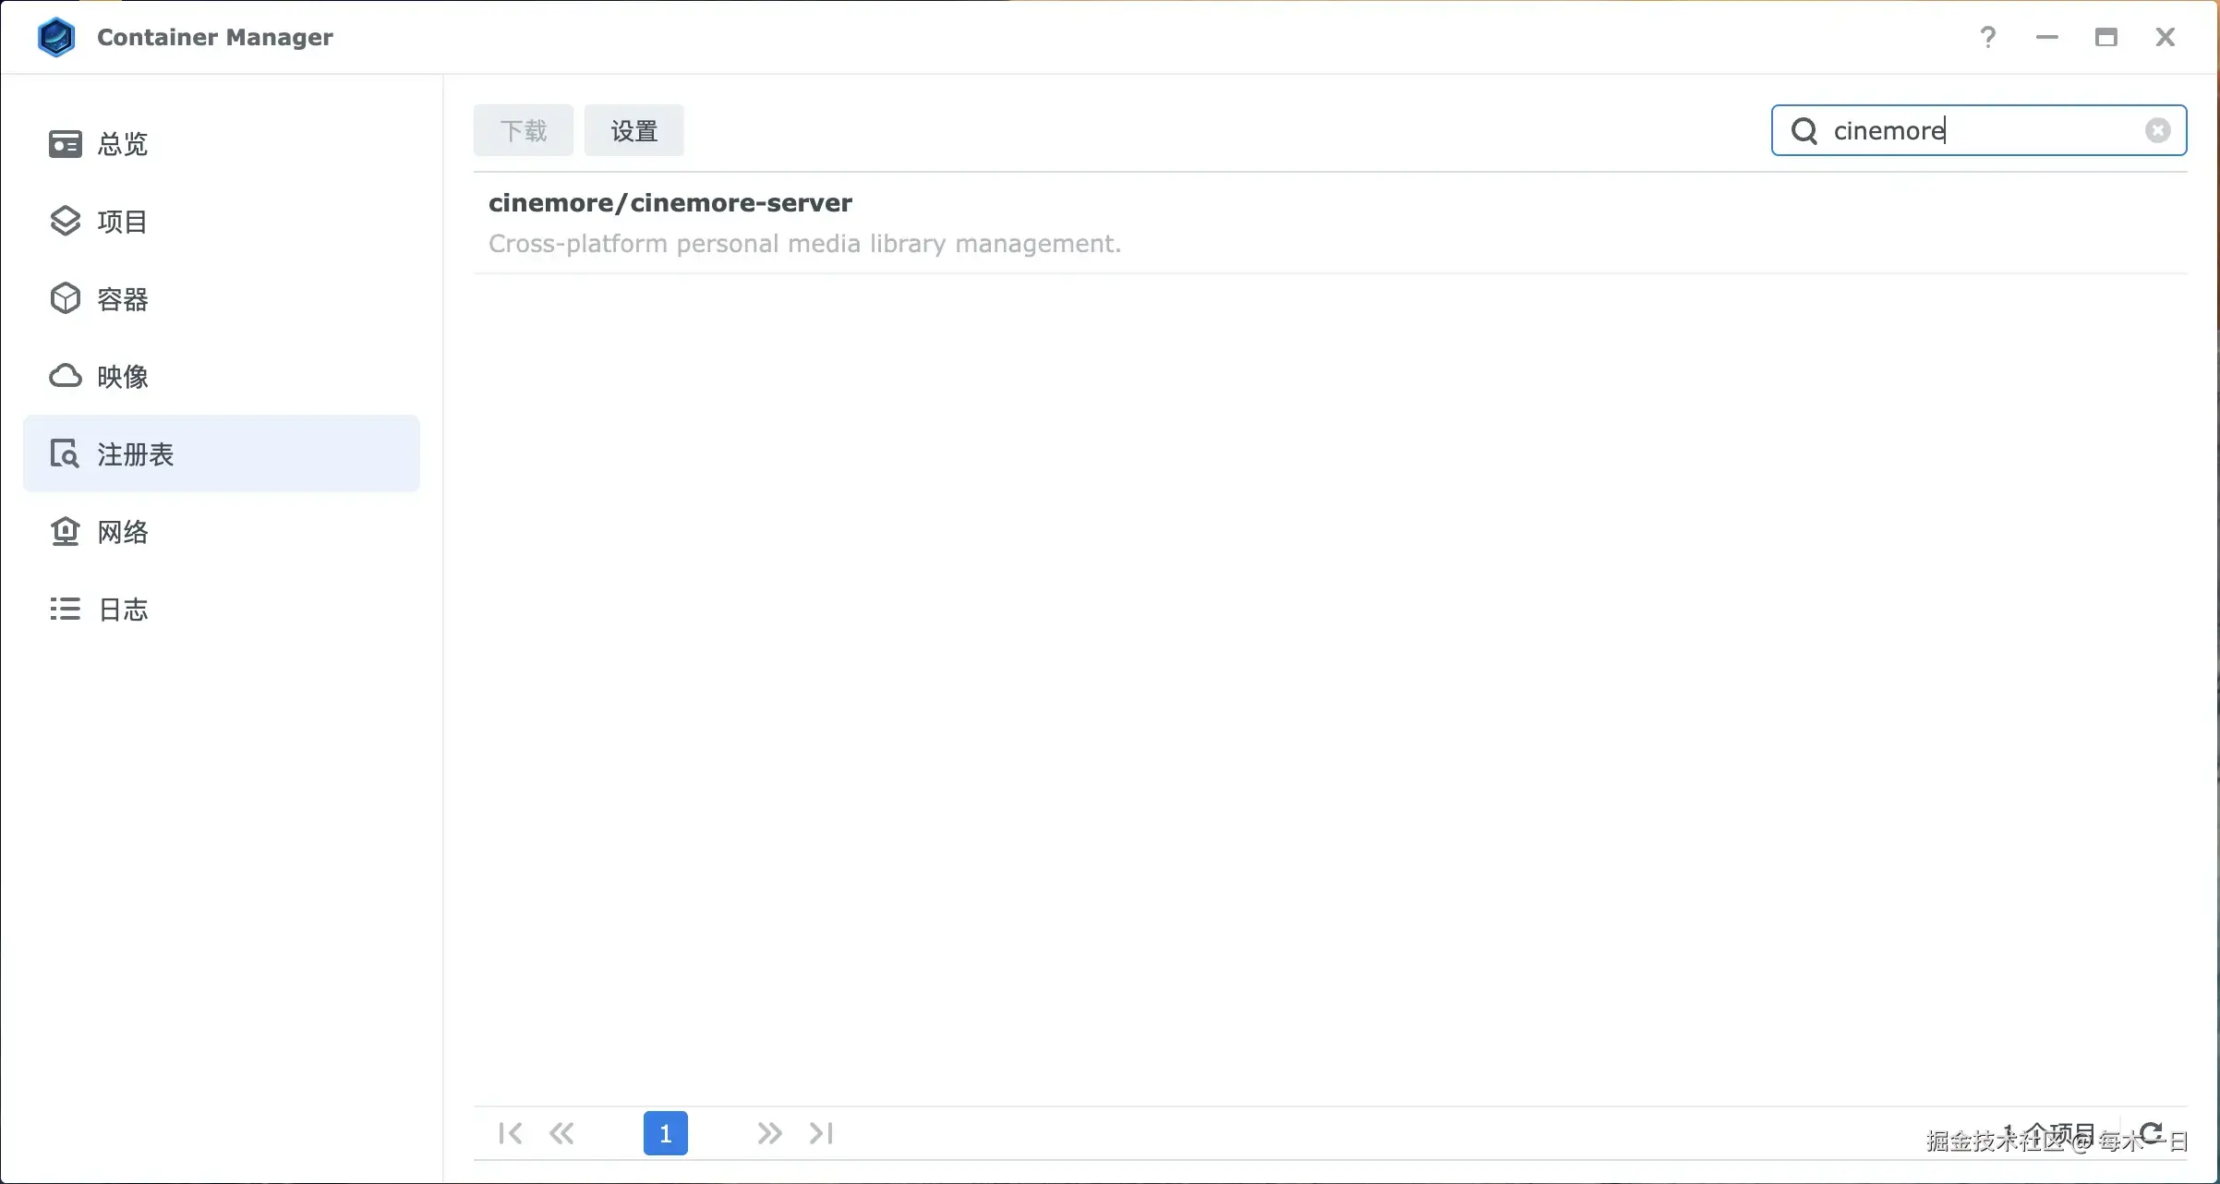Screen dimensions: 2220x1184
Task: Click the search magnifier icon
Action: click(1804, 130)
